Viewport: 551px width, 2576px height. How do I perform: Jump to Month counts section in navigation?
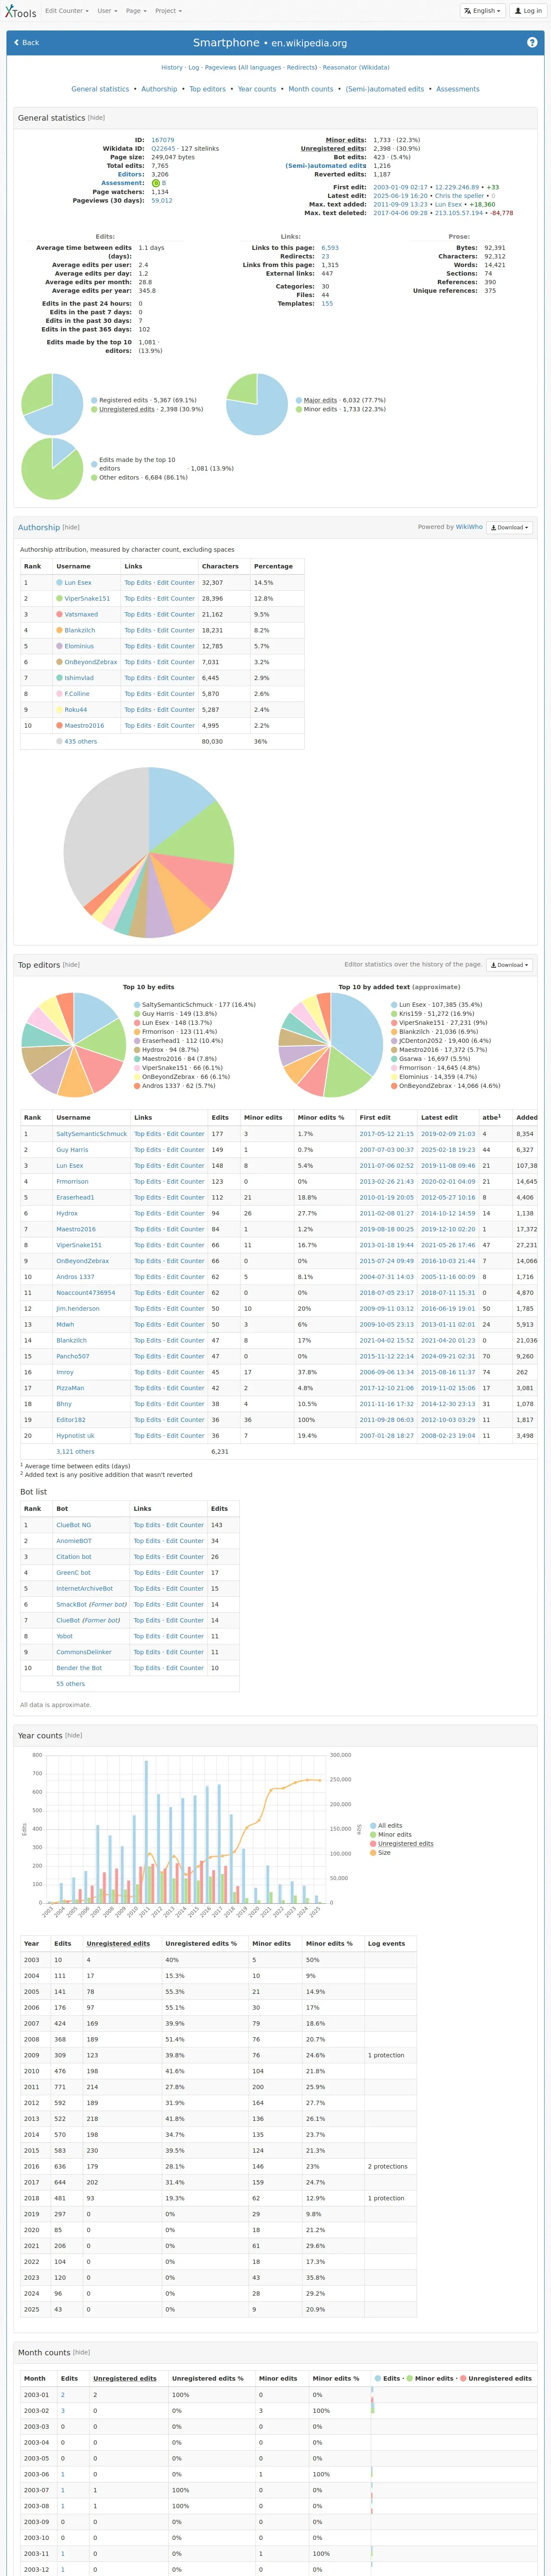(x=311, y=89)
